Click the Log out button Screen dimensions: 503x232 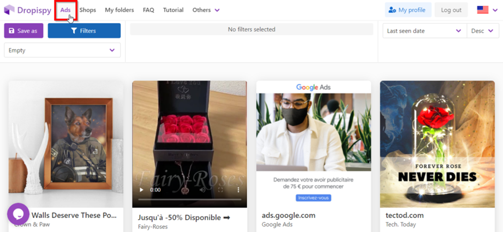(x=451, y=10)
